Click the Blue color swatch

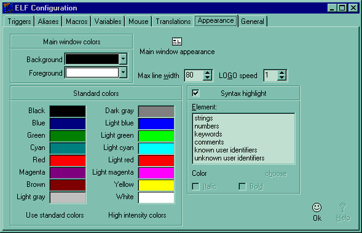click(x=68, y=124)
